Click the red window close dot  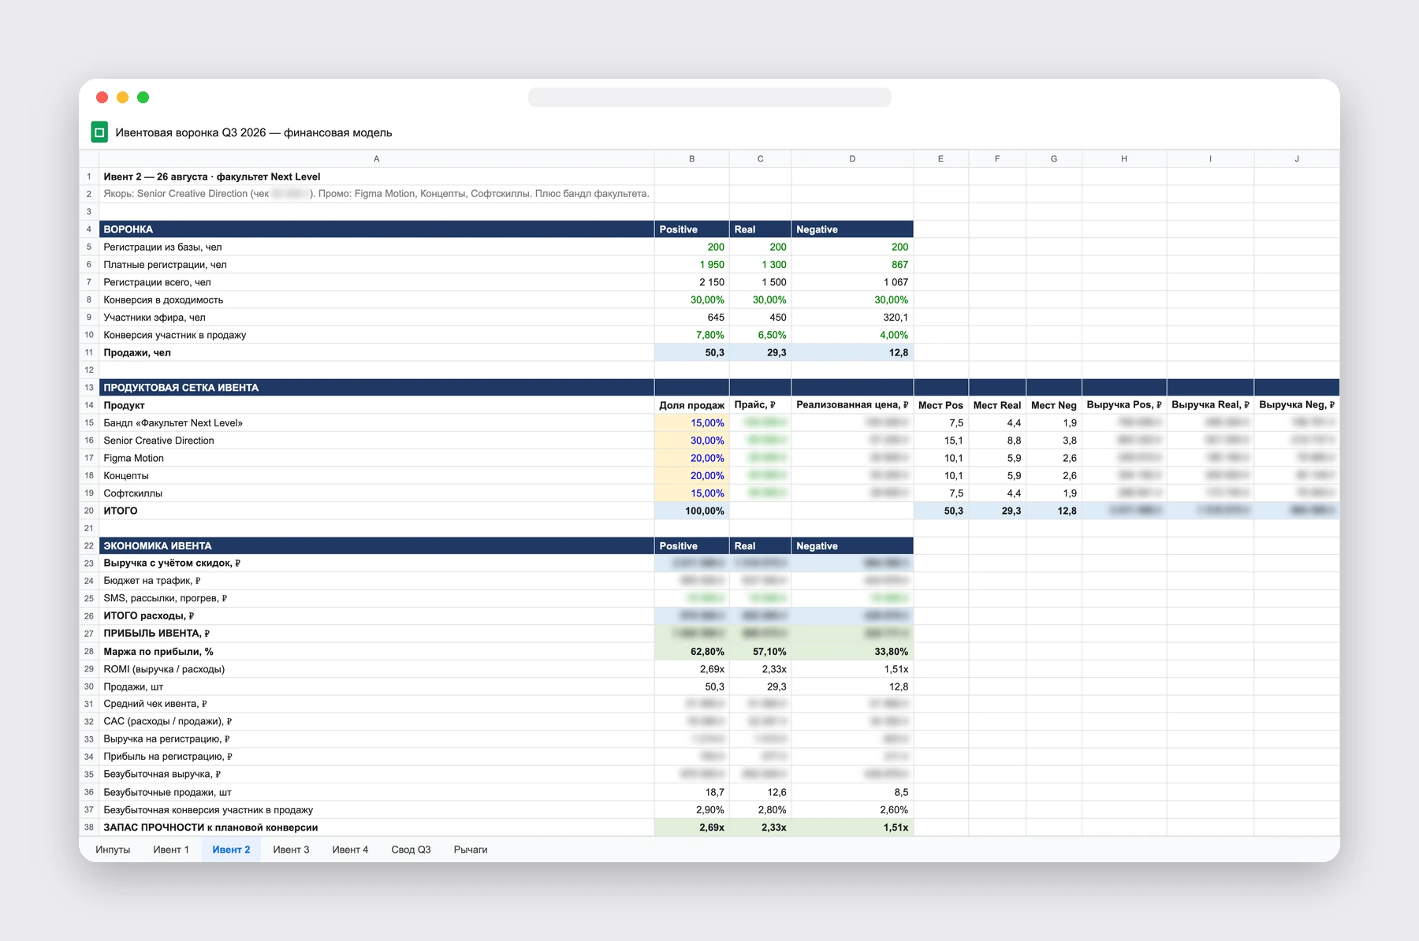tap(102, 97)
